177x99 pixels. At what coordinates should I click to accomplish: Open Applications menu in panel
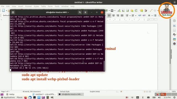pyautogui.click(x=8, y=97)
